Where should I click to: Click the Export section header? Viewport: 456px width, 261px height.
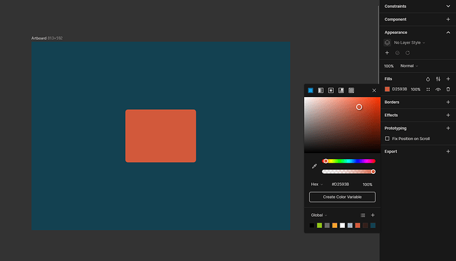coord(391,151)
